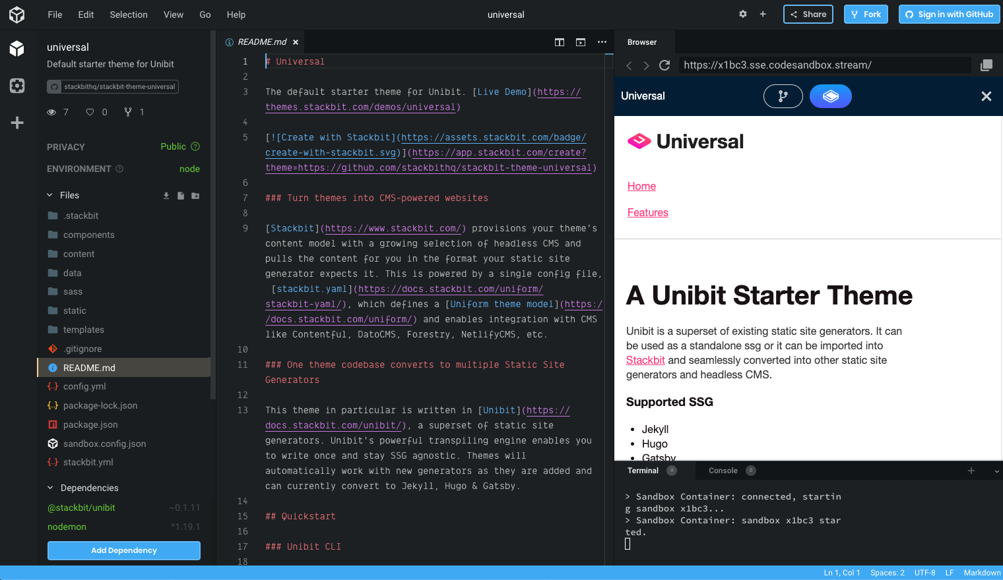Click the plus icon next to preferences gear
1003x580 pixels.
pyautogui.click(x=763, y=14)
